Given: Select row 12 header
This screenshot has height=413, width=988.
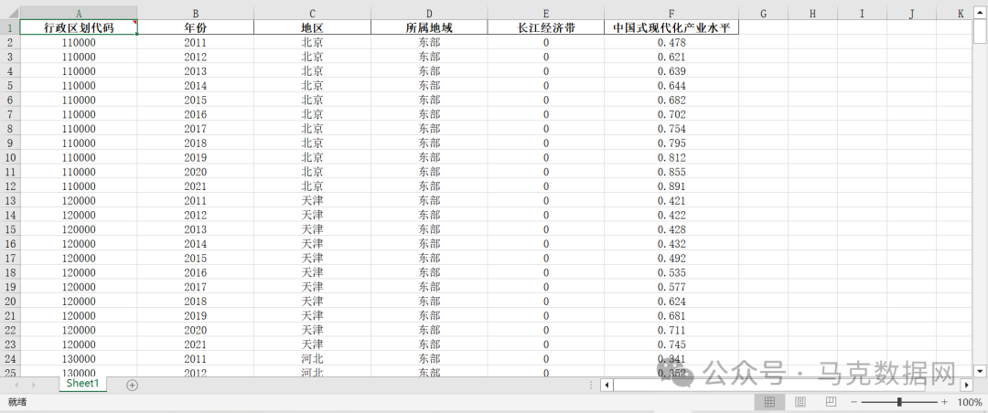Looking at the screenshot, I should click(x=9, y=186).
